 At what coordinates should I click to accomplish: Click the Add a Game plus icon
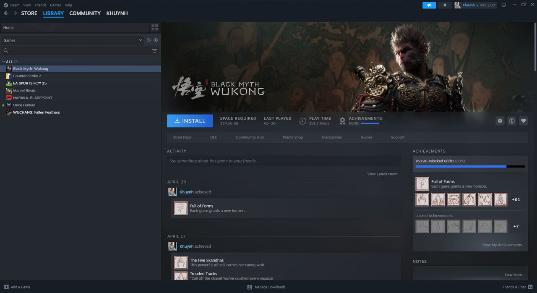point(6,287)
